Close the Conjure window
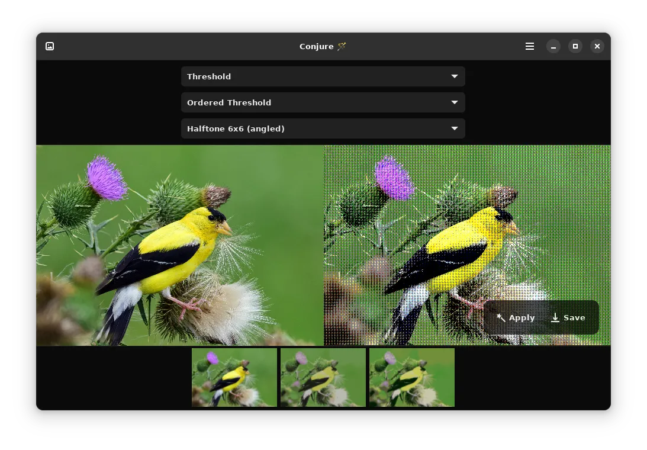 (x=597, y=46)
